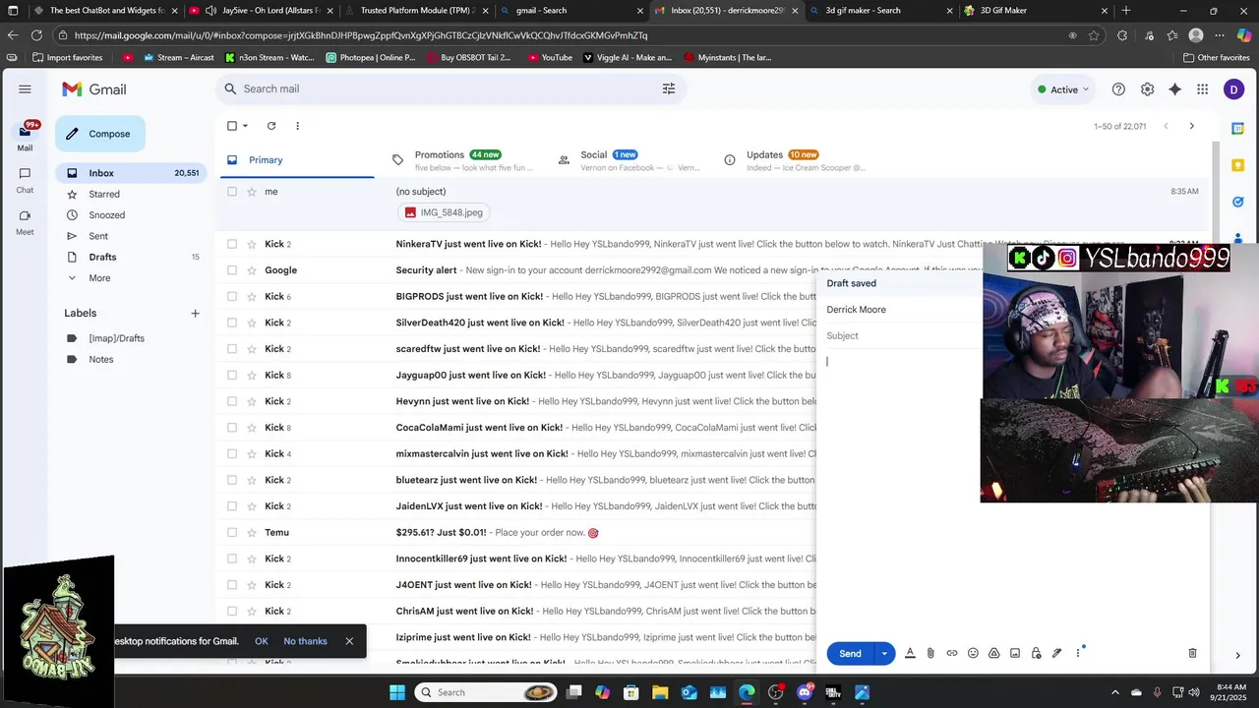Create new label with plus icon
Viewport: 1259px width, 708px height.
click(x=195, y=314)
